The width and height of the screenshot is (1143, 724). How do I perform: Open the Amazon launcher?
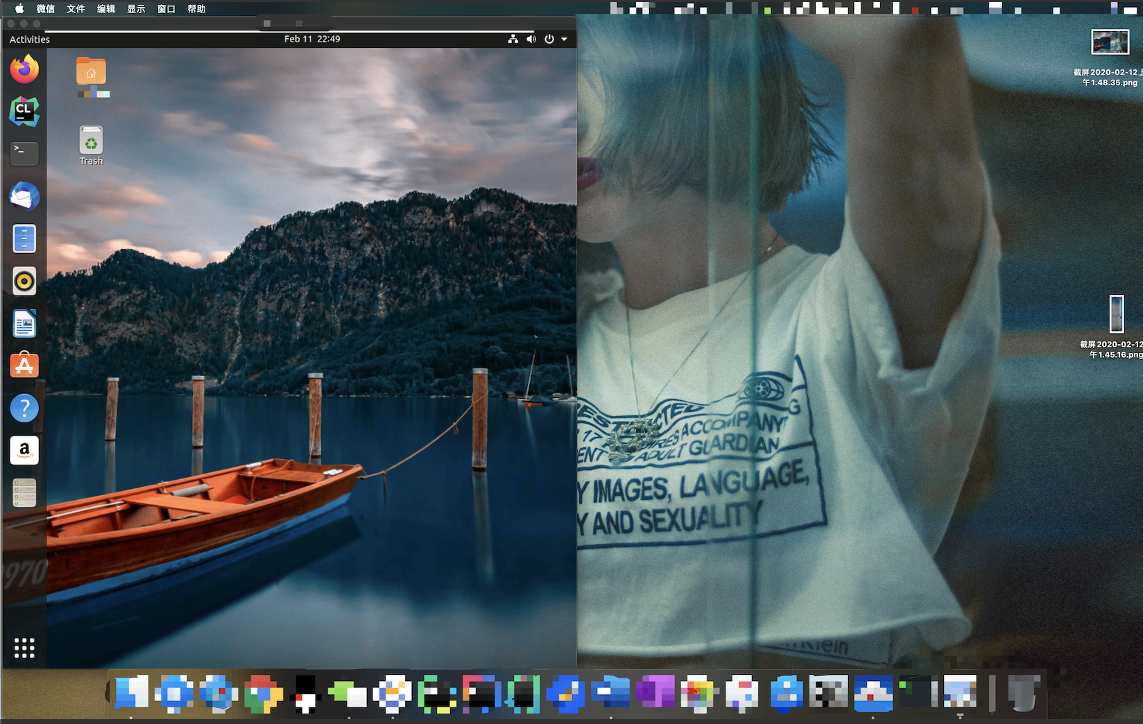(24, 450)
